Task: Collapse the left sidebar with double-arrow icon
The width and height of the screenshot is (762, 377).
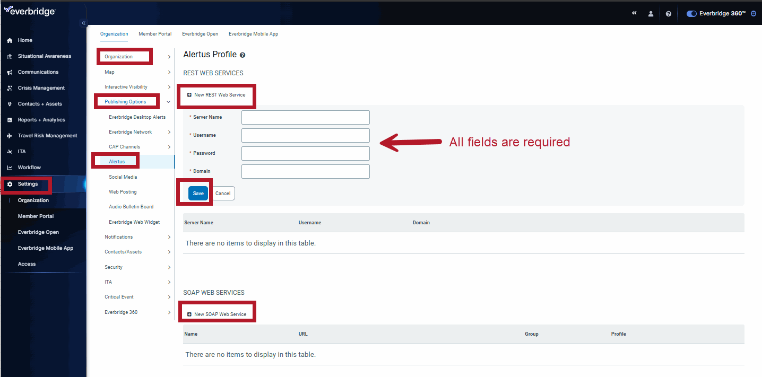Action: (83, 23)
